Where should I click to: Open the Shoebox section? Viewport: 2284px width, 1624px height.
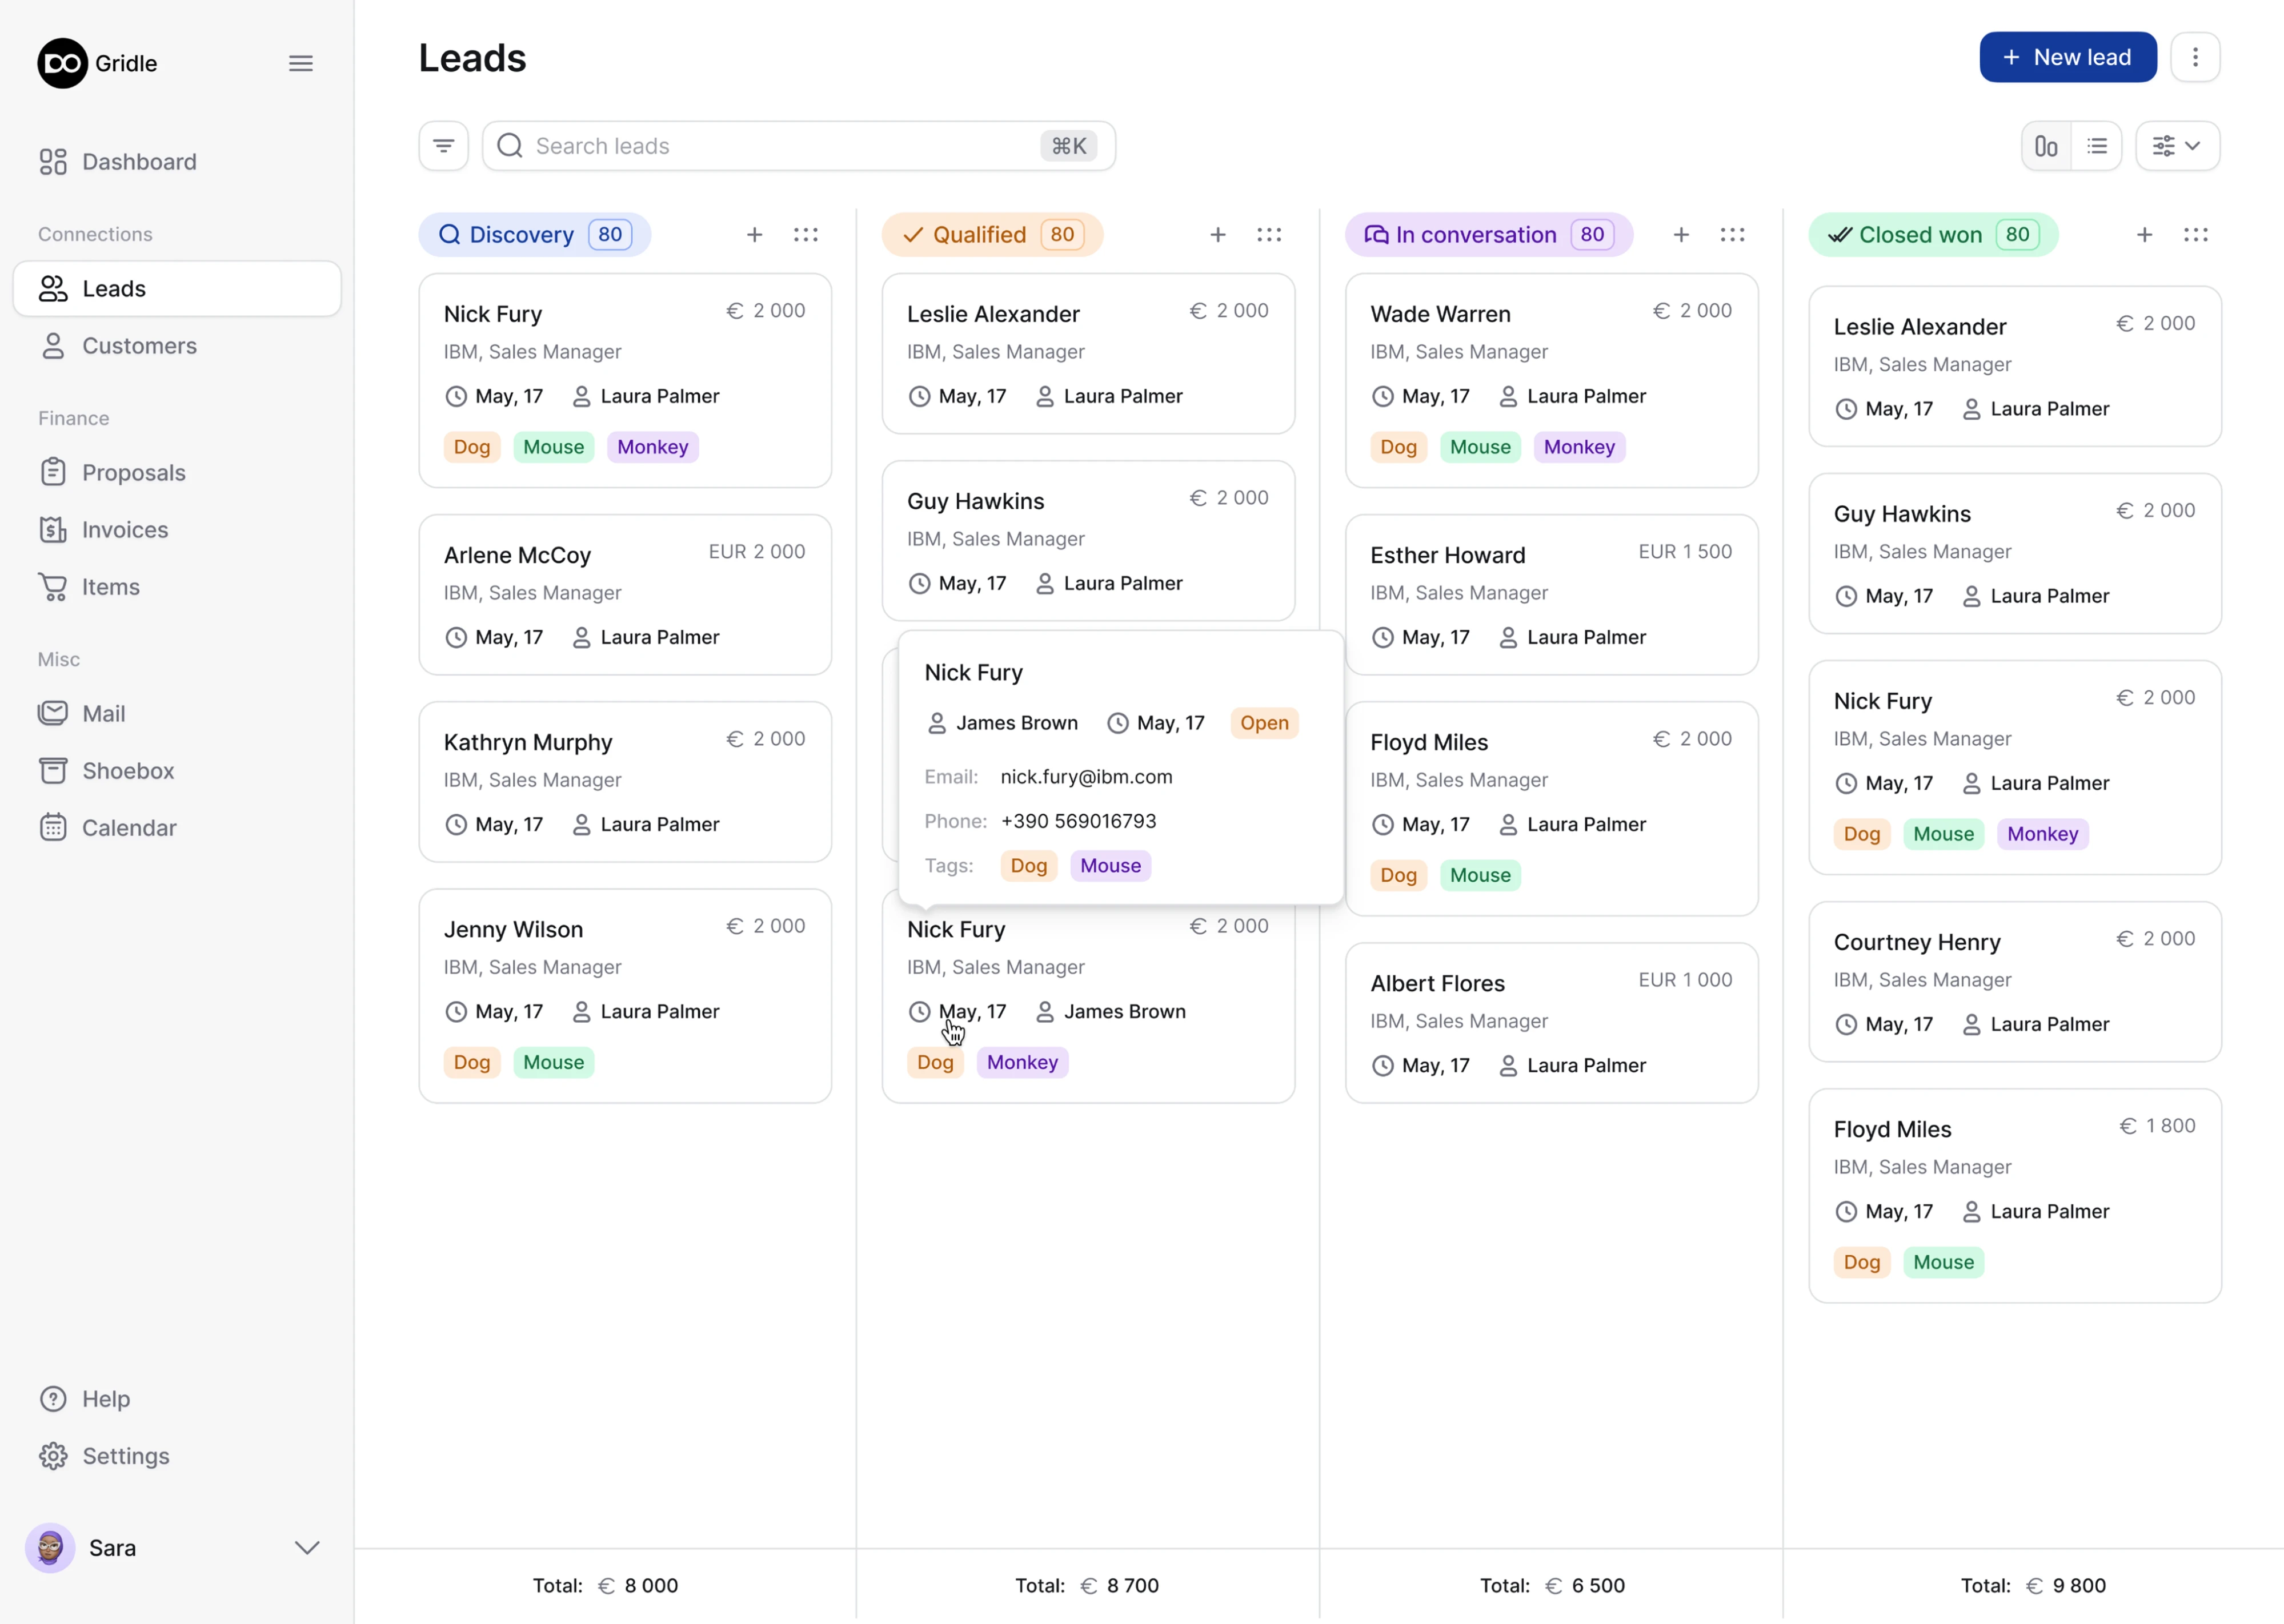tap(127, 770)
